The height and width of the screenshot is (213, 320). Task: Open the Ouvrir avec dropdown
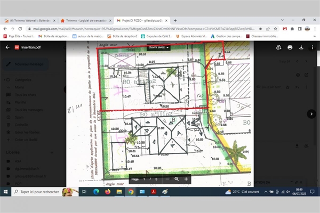pos(158,47)
